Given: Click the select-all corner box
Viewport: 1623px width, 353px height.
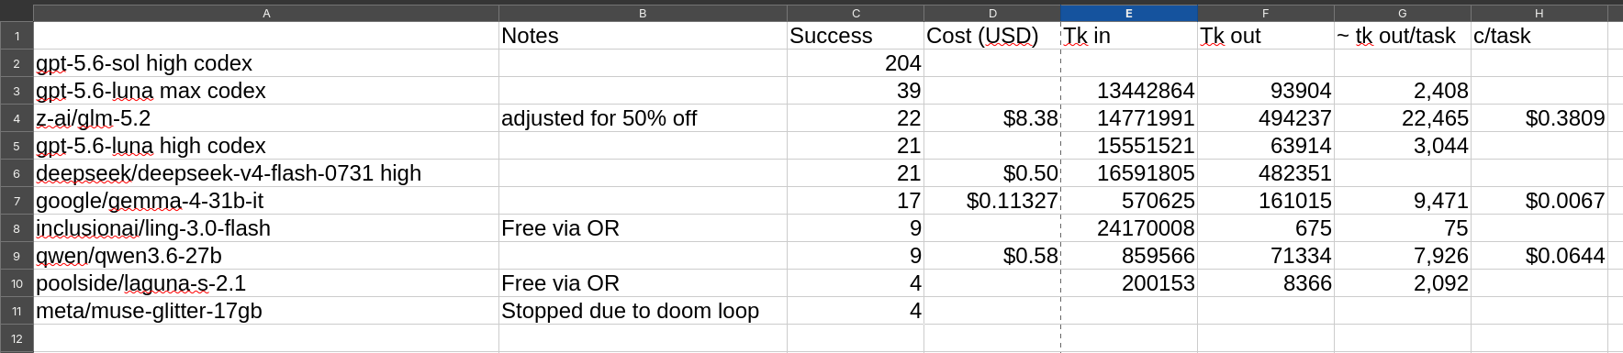Looking at the screenshot, I should (17, 13).
